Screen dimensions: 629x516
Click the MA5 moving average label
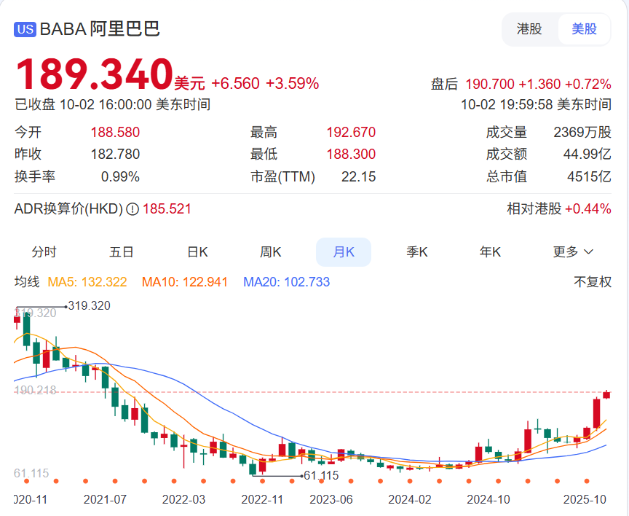pos(87,282)
